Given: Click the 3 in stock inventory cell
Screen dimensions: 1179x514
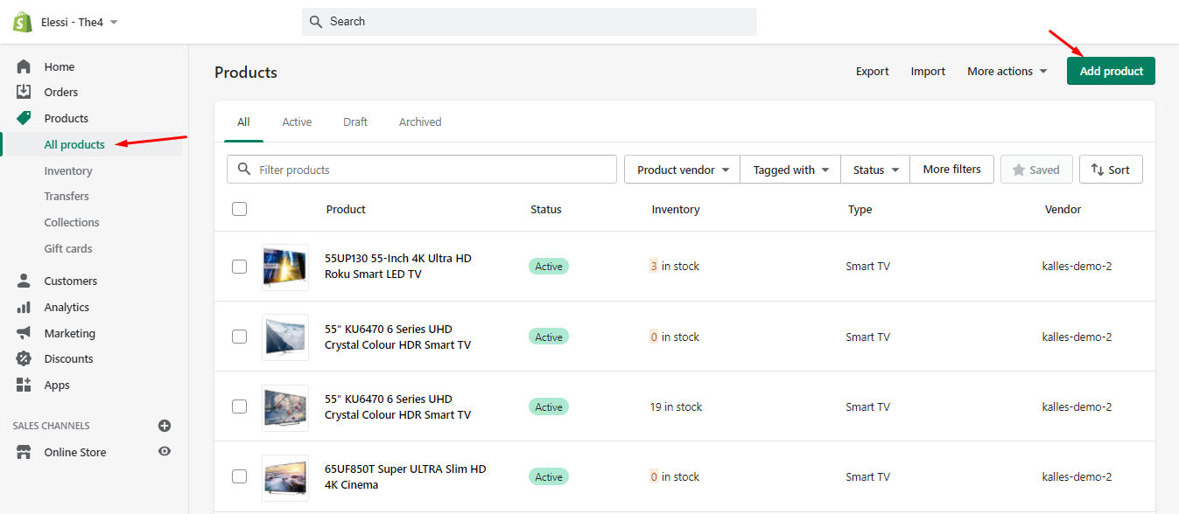Looking at the screenshot, I should (674, 266).
